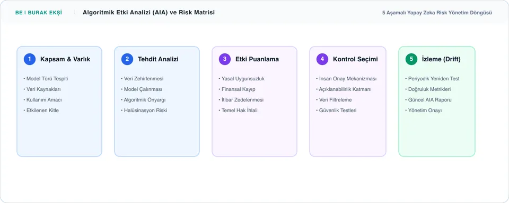Click the İnsan Onay Mekanizması item
Viewport: 509px width, 203px height.
pyautogui.click(x=346, y=79)
